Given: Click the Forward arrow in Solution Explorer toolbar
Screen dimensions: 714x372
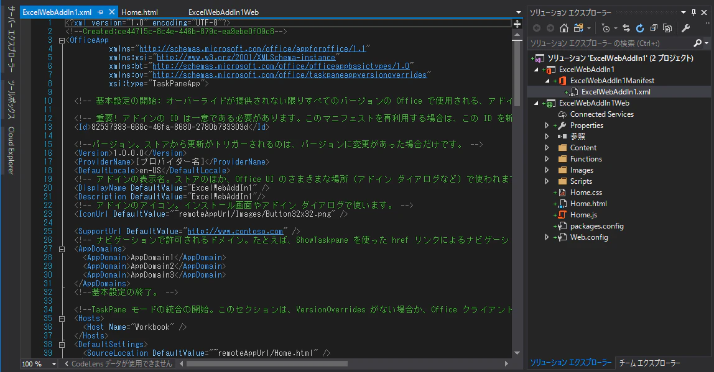Looking at the screenshot, I should [550, 28].
